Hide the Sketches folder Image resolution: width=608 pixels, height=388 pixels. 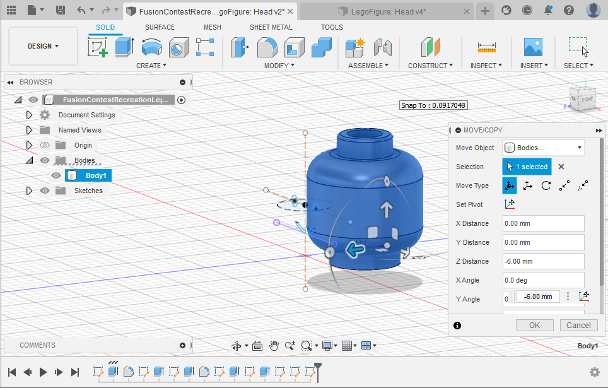45,191
